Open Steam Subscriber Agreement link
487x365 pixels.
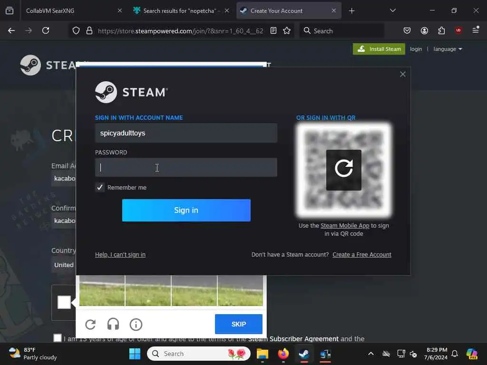[293, 338]
